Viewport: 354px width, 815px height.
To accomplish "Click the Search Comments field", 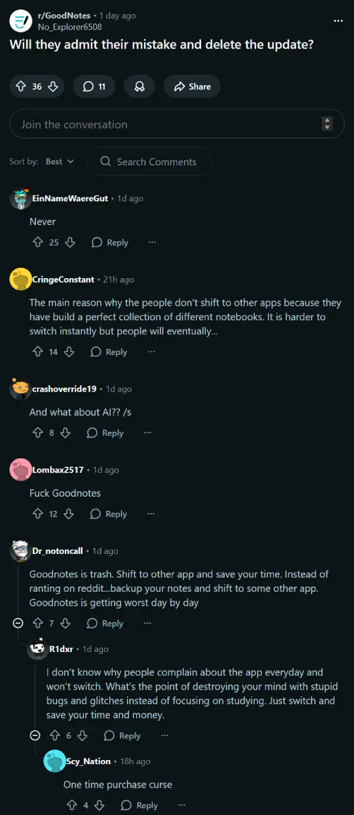I will pyautogui.click(x=149, y=161).
